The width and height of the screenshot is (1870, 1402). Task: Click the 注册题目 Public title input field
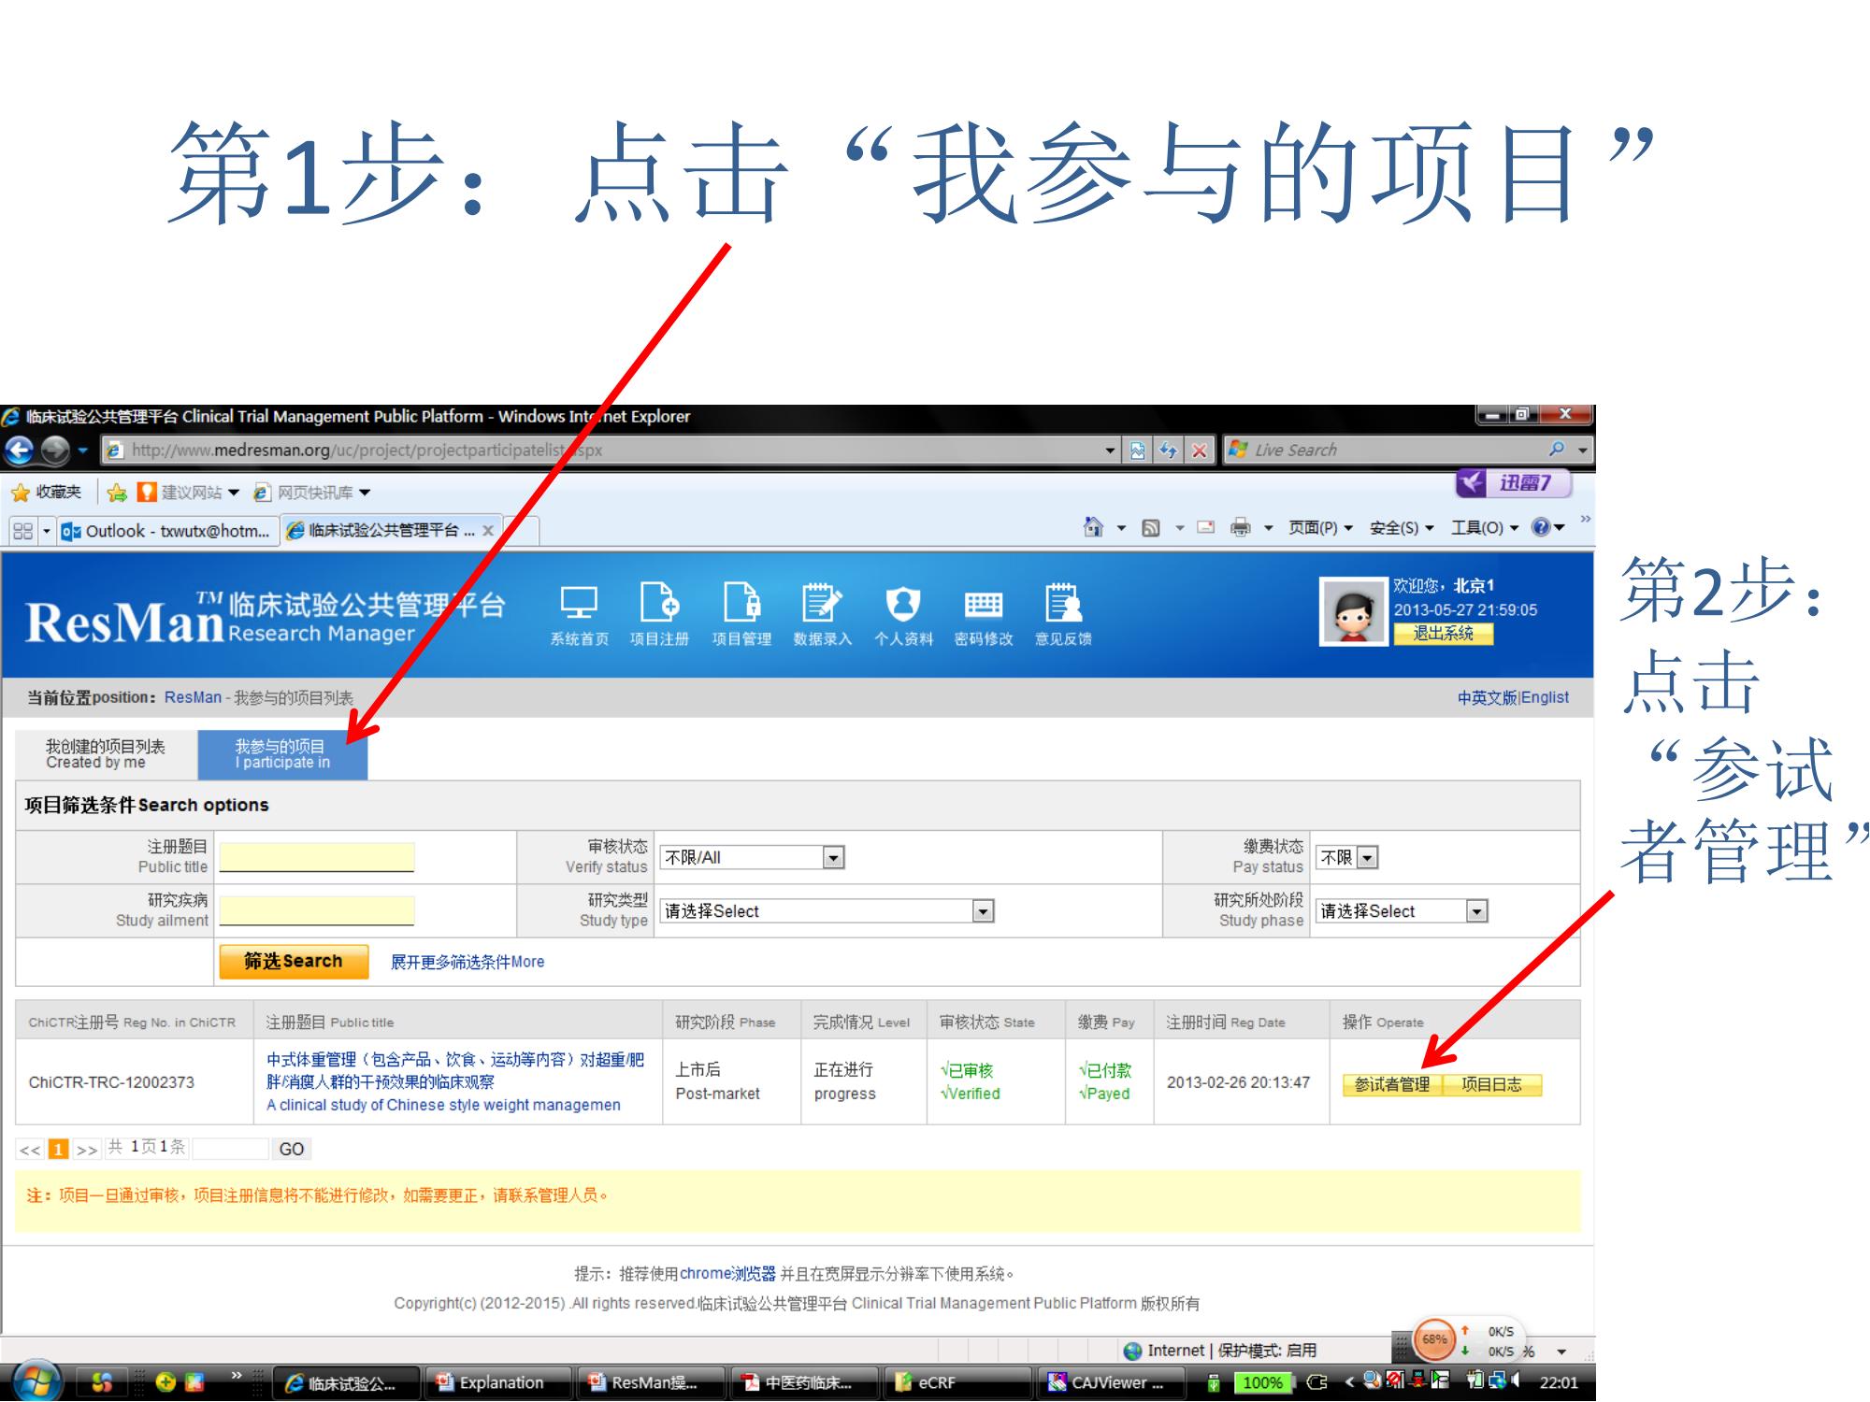[317, 857]
